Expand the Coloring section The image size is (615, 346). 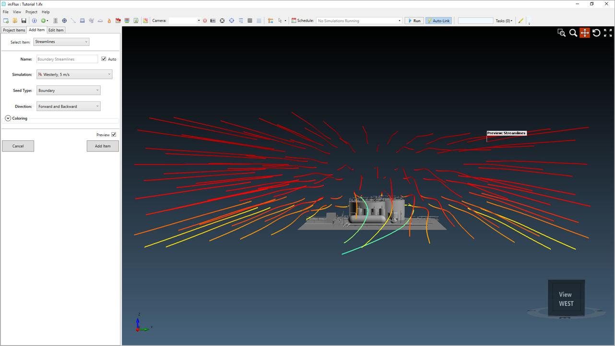(8, 118)
